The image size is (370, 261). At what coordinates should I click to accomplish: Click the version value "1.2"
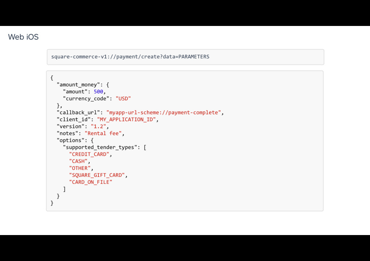pos(98,127)
